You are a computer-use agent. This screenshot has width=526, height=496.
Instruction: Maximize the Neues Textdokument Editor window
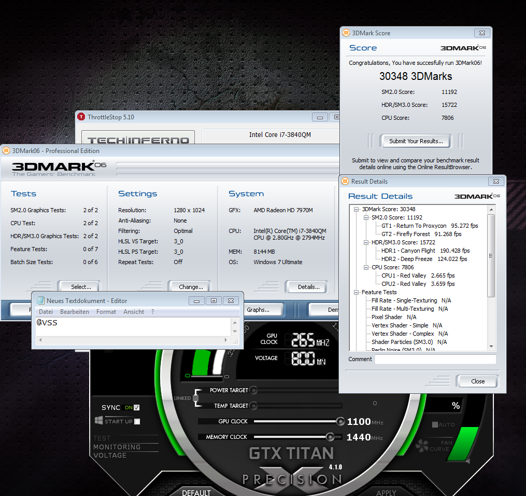click(x=214, y=301)
